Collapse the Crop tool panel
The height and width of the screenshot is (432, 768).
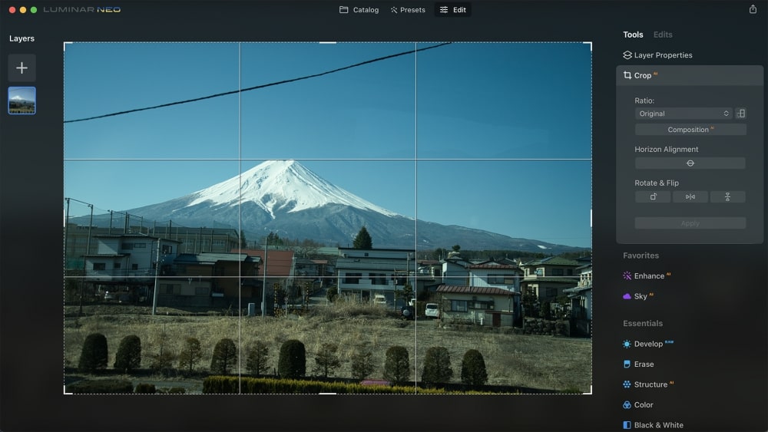point(643,75)
